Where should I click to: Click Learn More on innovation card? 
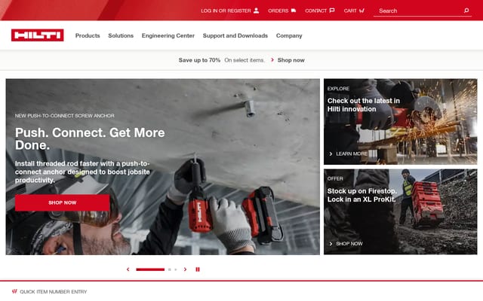(x=352, y=154)
